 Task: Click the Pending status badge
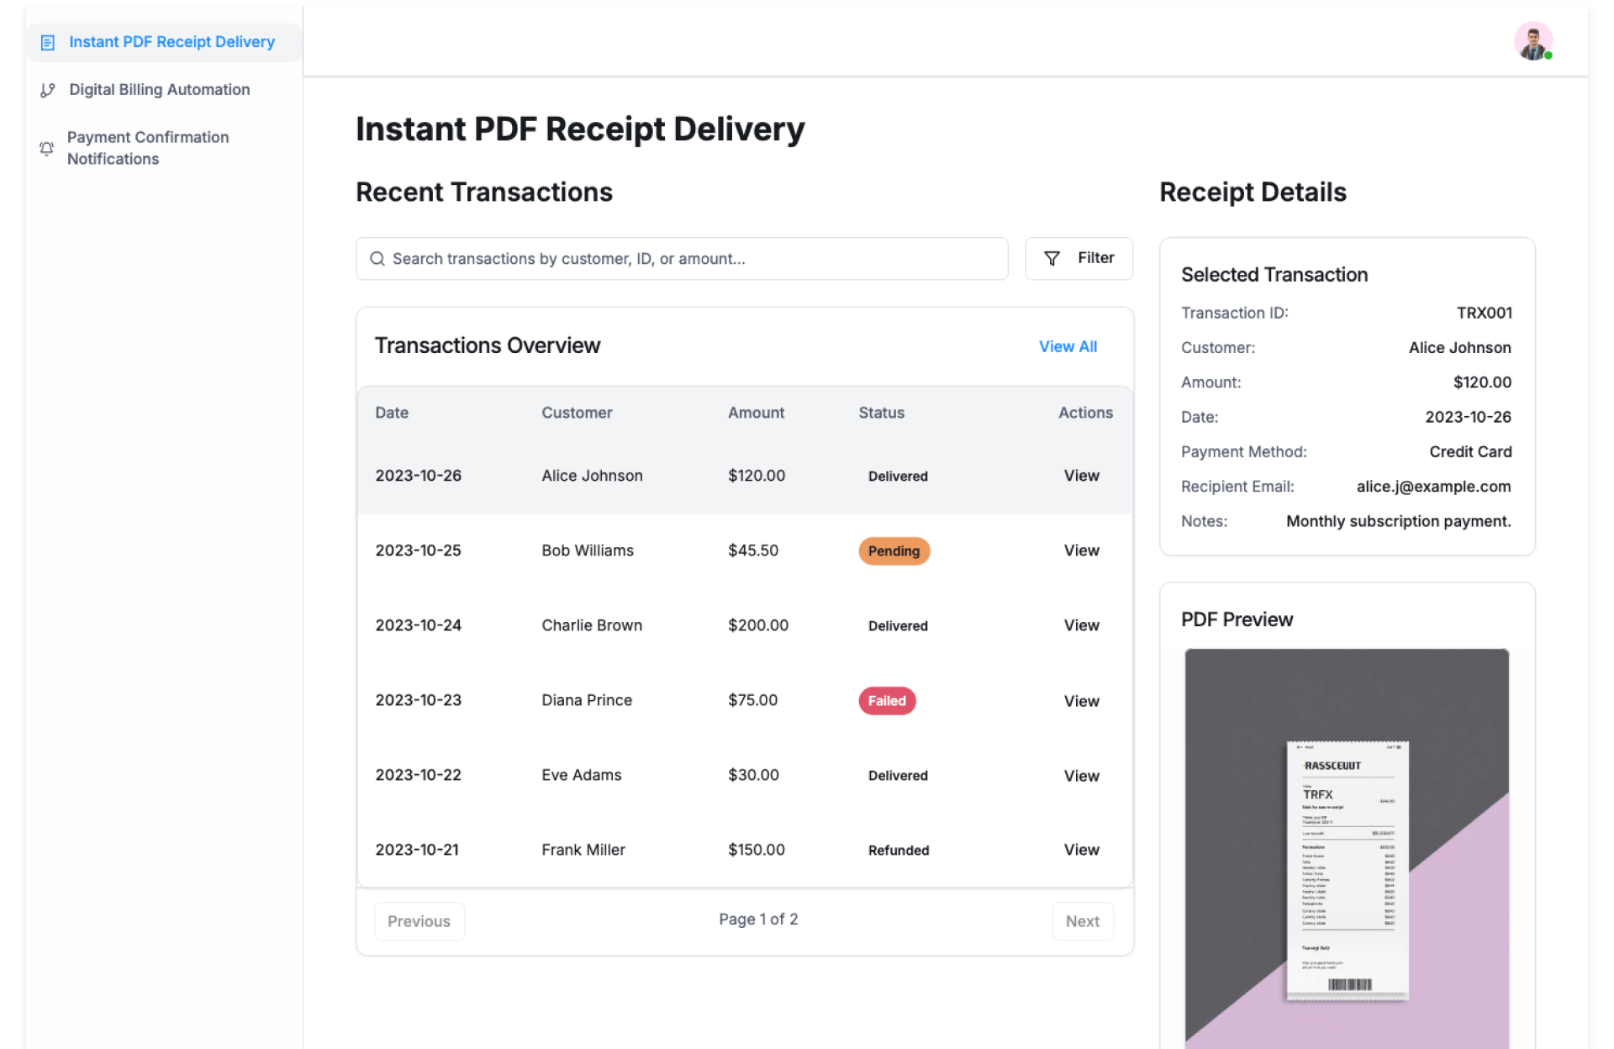coord(894,551)
